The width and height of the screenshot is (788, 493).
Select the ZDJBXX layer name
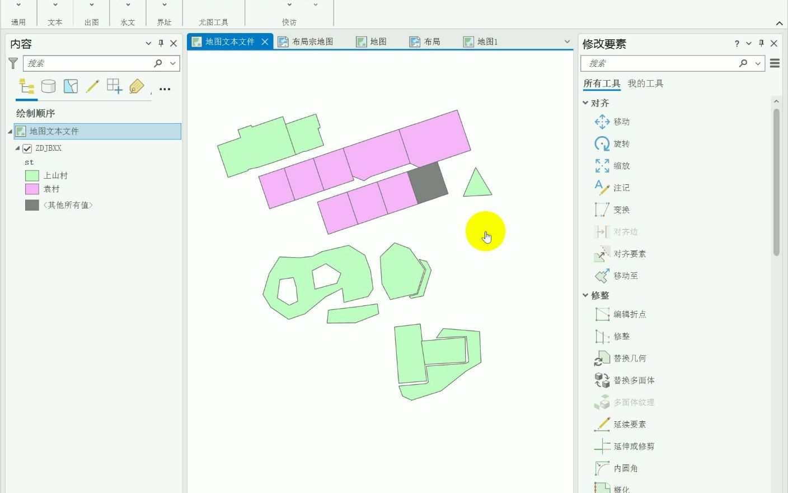pyautogui.click(x=49, y=148)
